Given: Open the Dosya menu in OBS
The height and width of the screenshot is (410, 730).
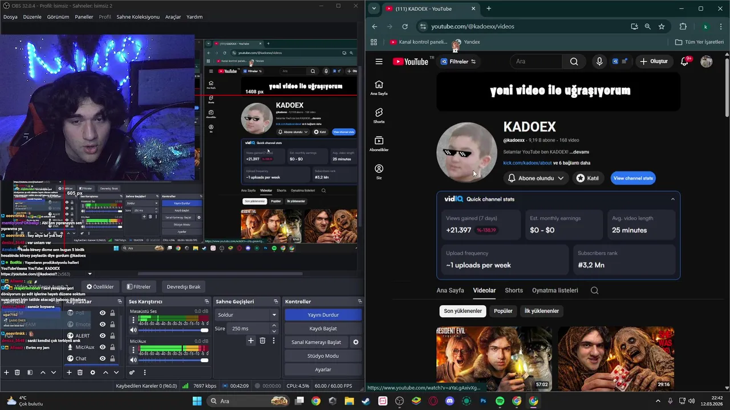Looking at the screenshot, I should click(10, 17).
